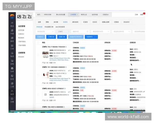Open 设置 in the left sidebar

(12, 100)
